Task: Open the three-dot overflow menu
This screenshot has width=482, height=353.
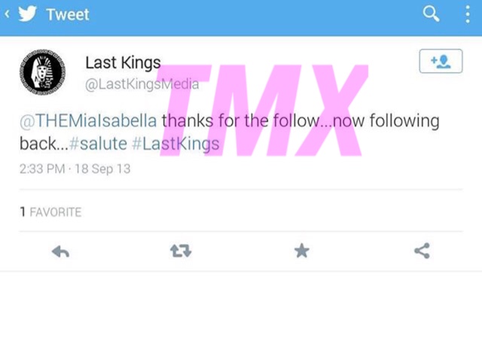Action: click(468, 14)
